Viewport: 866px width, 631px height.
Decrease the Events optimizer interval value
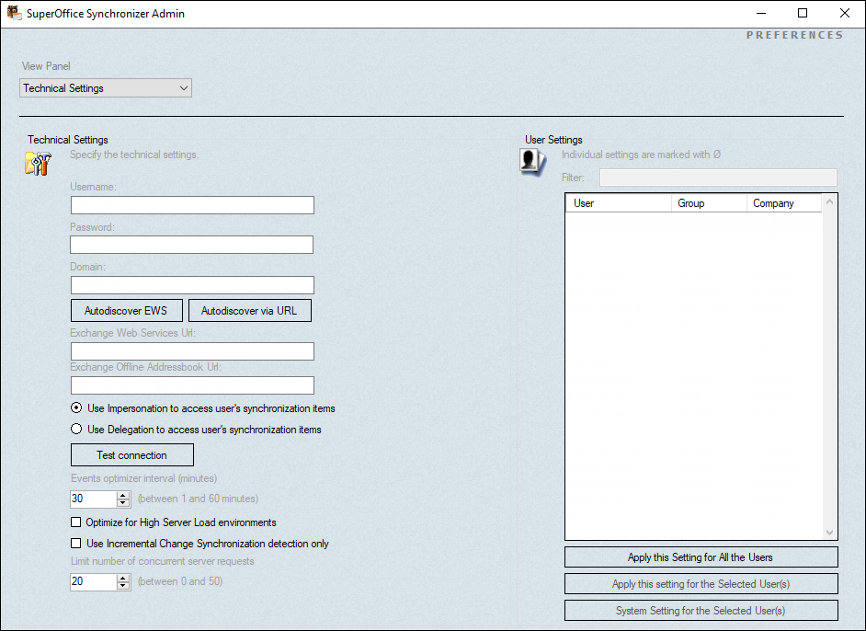click(x=123, y=503)
